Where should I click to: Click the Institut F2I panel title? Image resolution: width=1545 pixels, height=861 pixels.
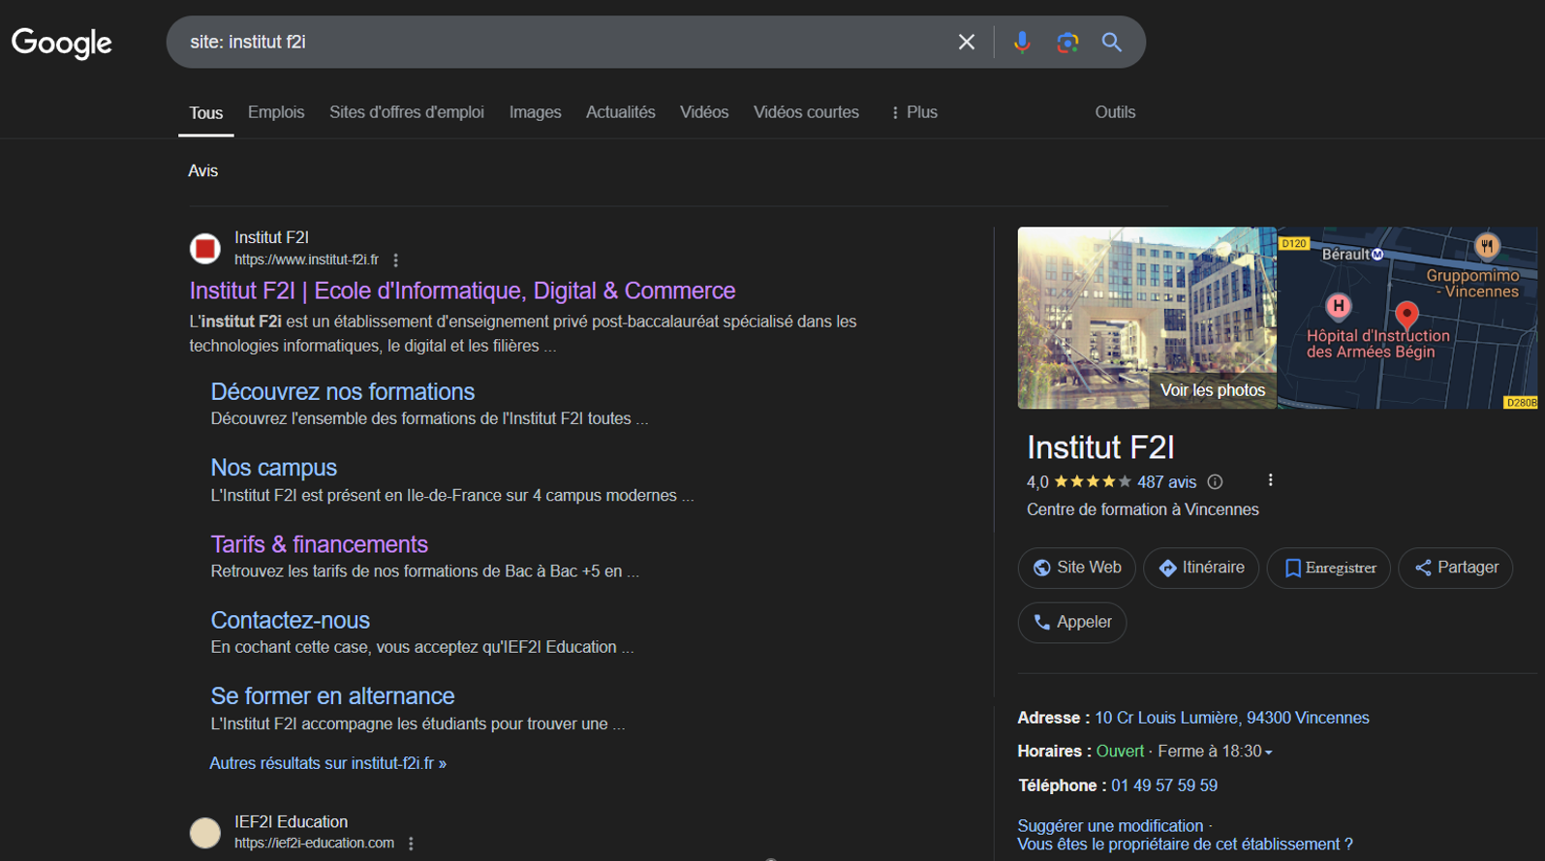(1100, 447)
